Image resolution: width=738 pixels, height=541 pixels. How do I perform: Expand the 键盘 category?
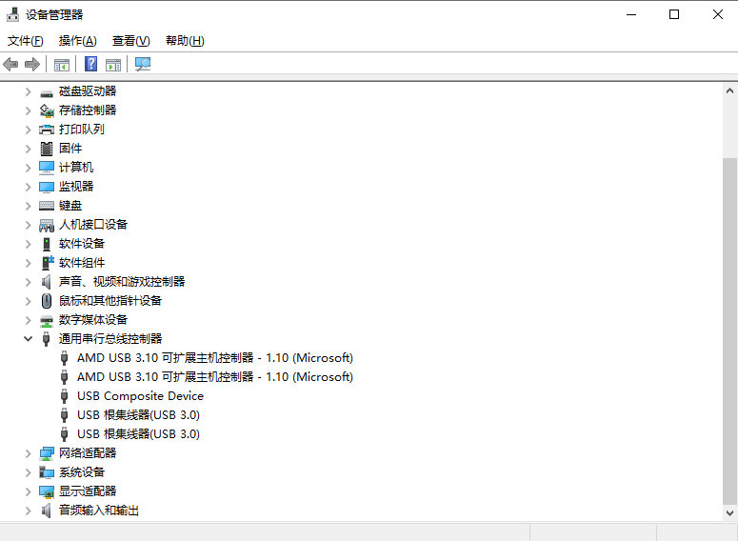pos(29,206)
